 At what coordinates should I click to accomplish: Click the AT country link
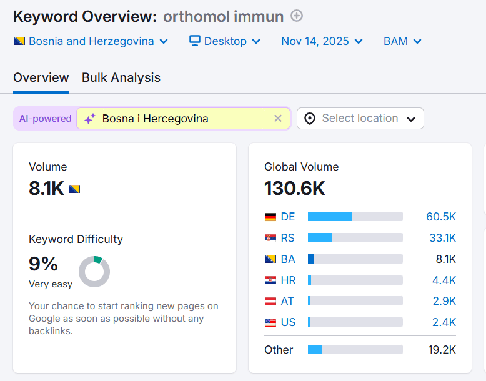coord(287,301)
